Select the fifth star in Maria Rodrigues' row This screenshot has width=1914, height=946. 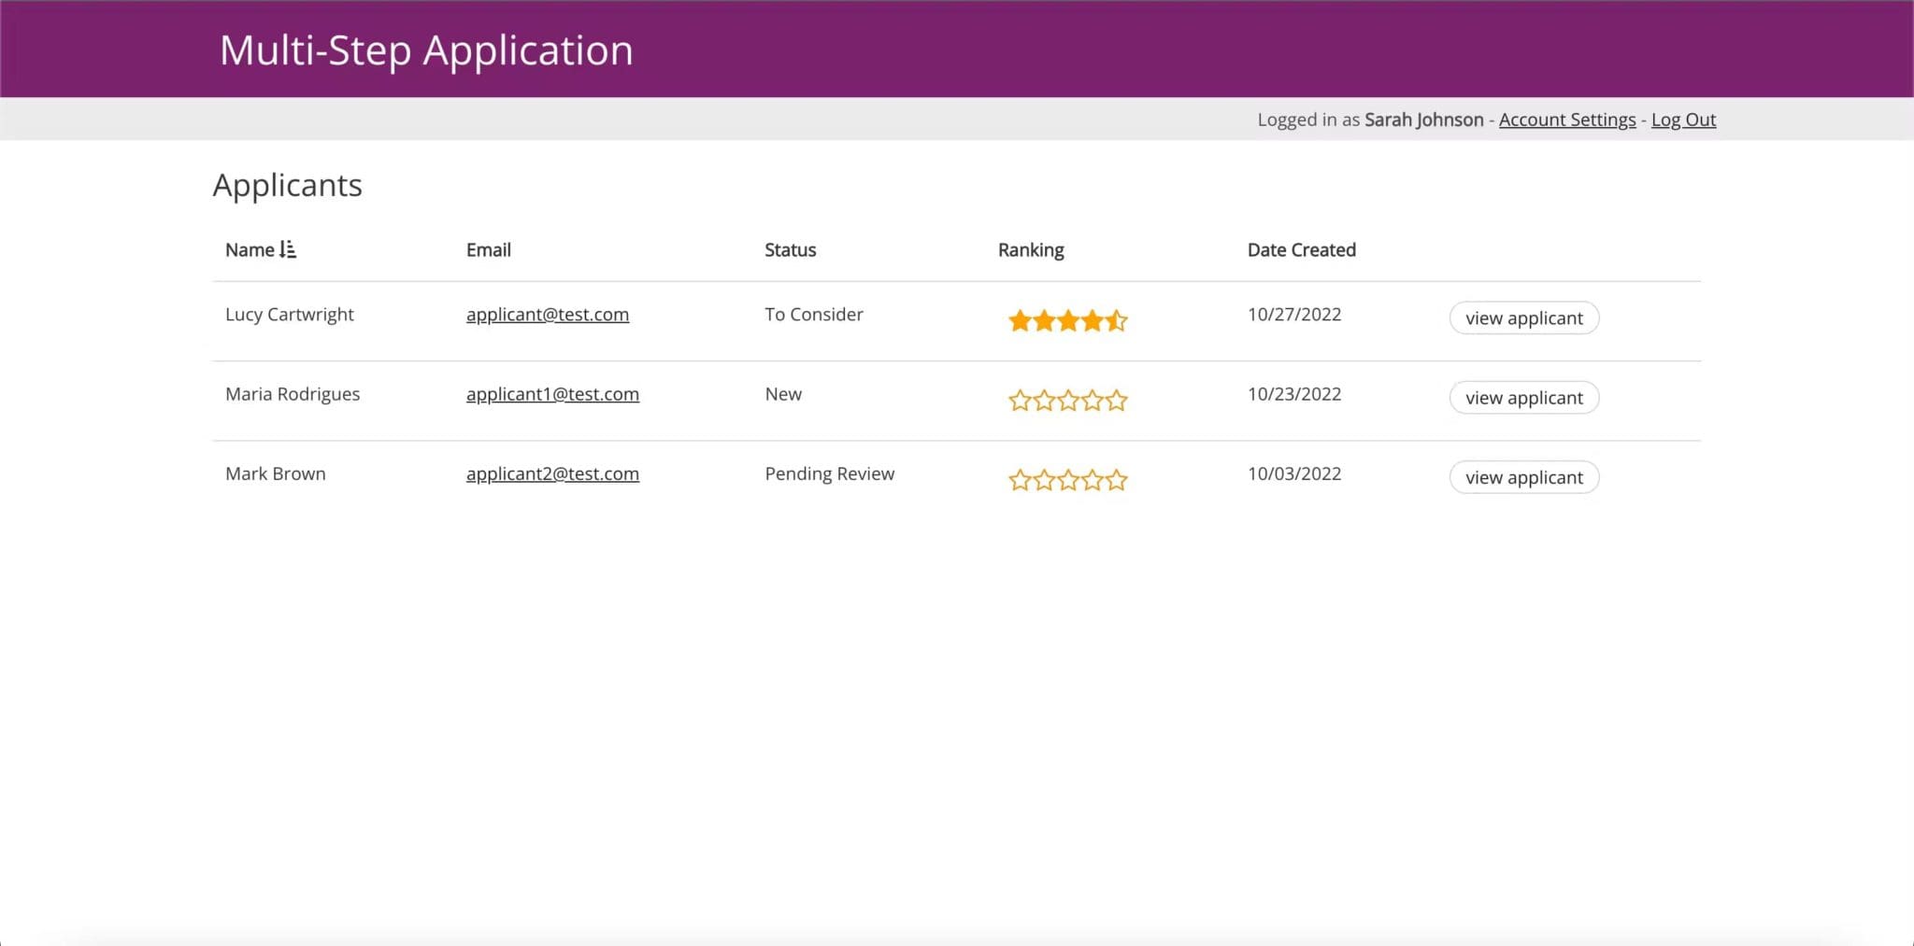click(x=1118, y=400)
